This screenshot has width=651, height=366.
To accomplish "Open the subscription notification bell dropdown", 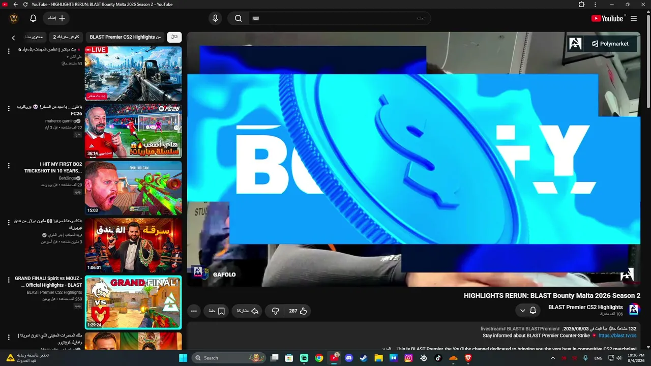I will (528, 310).
